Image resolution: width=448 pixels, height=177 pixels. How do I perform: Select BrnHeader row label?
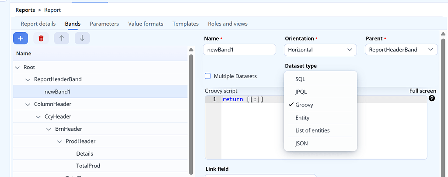coord(69,129)
